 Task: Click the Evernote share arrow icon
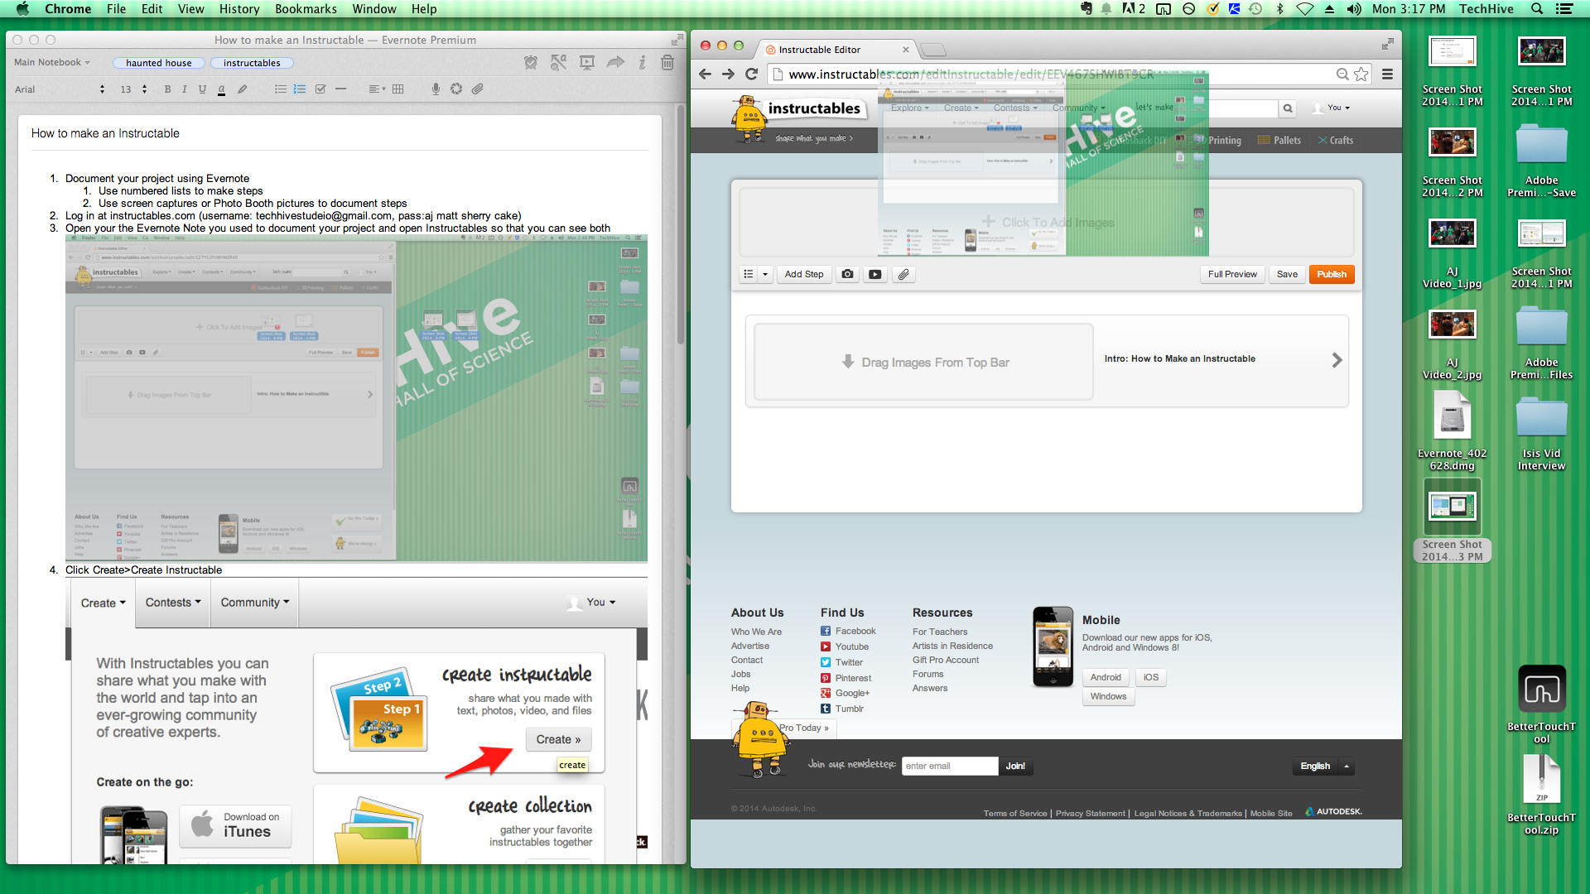pos(615,62)
